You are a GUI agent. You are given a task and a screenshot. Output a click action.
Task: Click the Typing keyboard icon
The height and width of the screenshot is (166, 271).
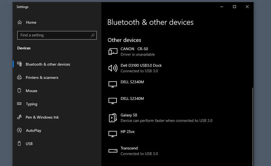(x=19, y=104)
